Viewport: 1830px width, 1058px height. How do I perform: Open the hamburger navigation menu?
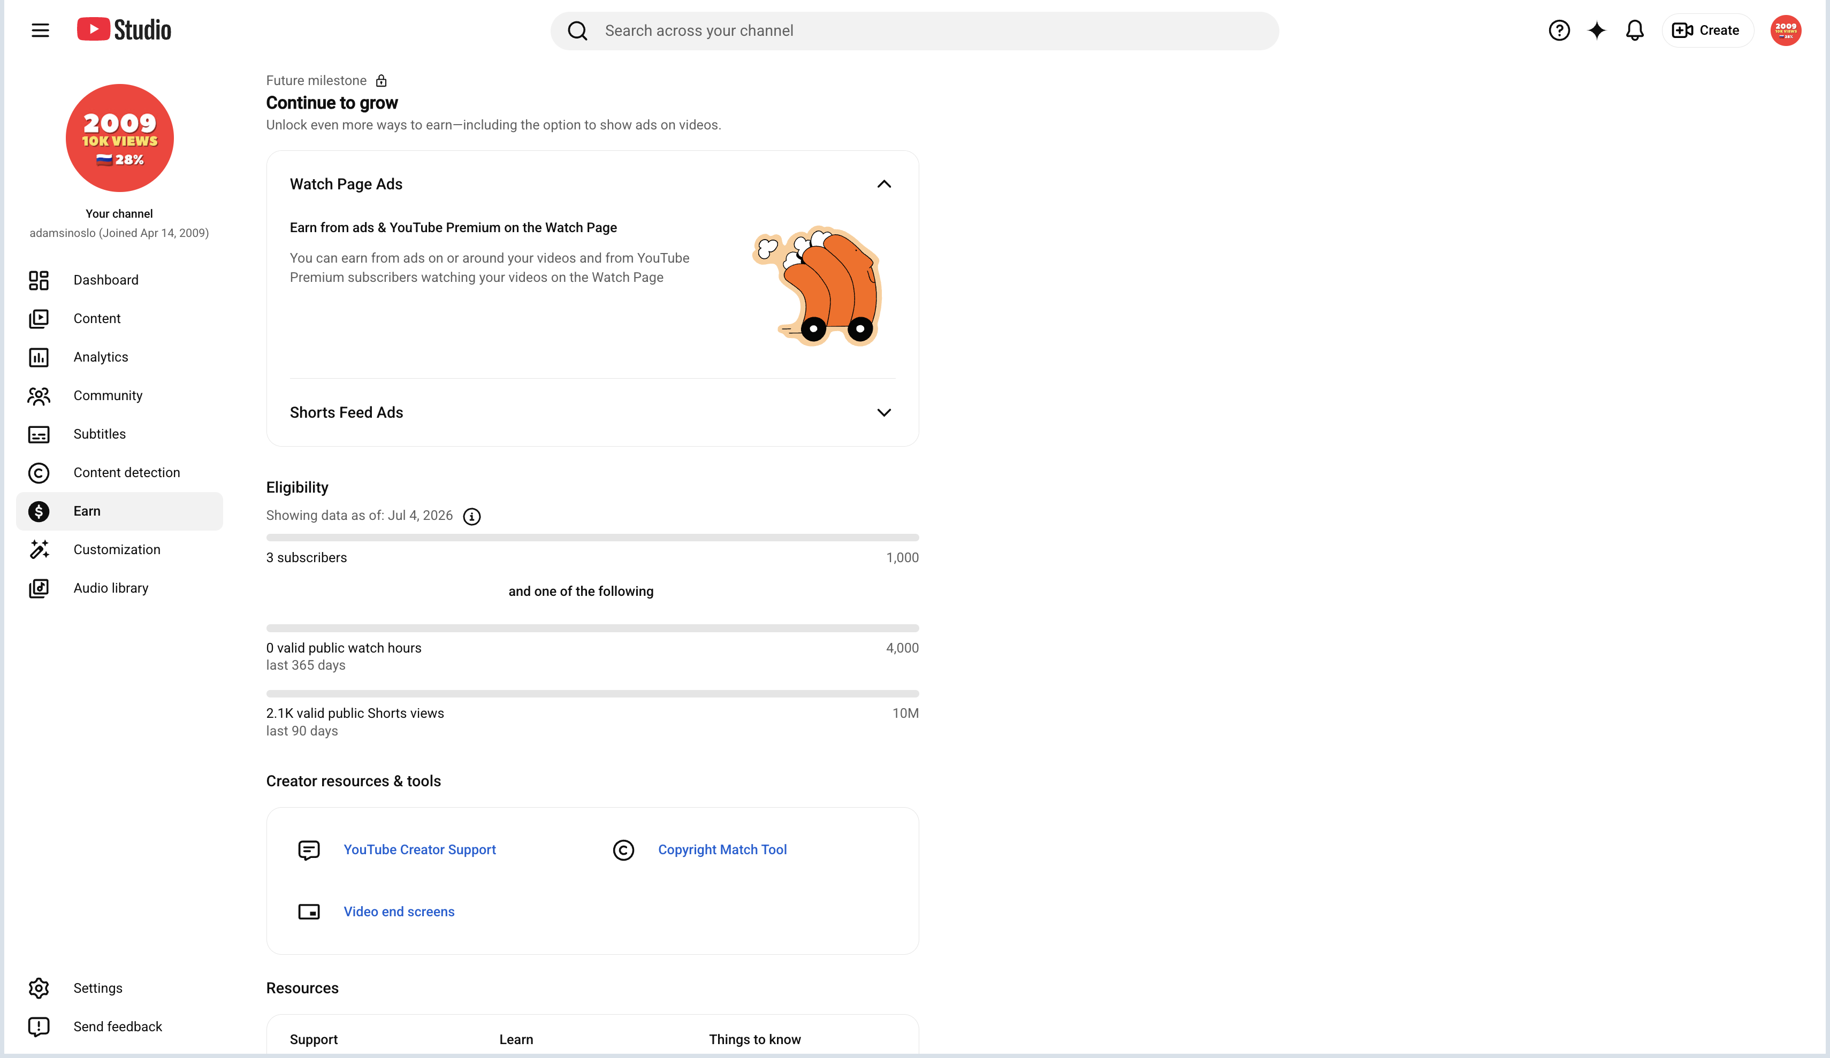tap(40, 30)
